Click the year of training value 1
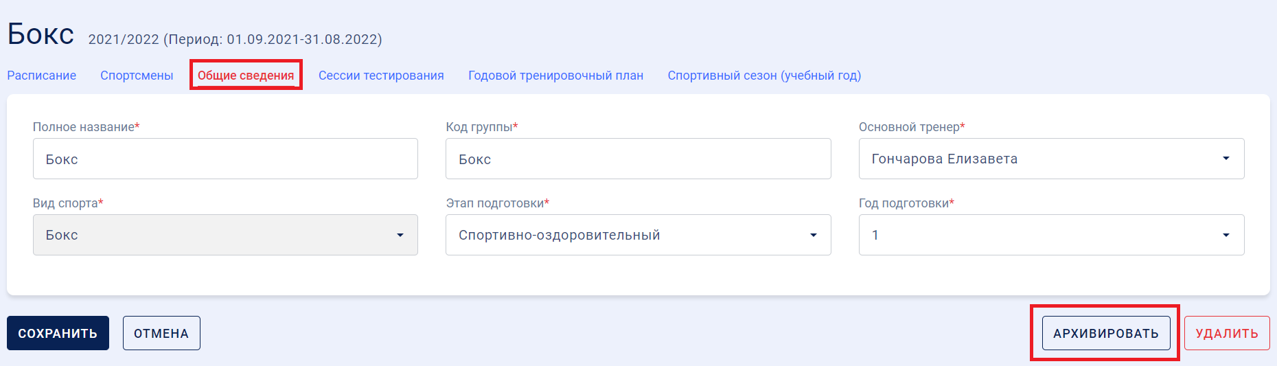Image resolution: width=1277 pixels, height=366 pixels. [1051, 235]
